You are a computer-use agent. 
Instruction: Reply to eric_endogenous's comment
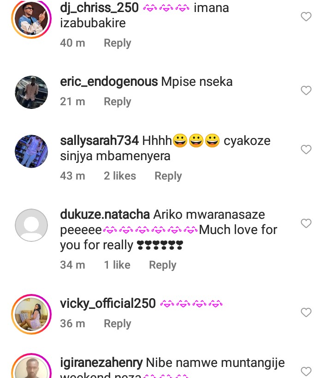coord(117,102)
